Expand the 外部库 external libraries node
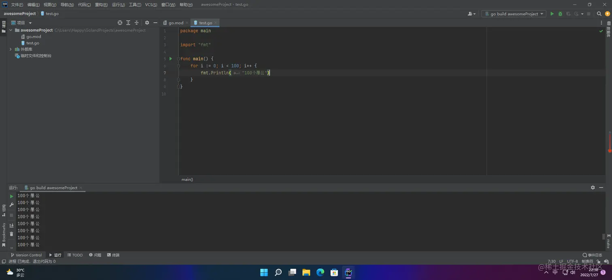The image size is (612, 280). (x=11, y=49)
